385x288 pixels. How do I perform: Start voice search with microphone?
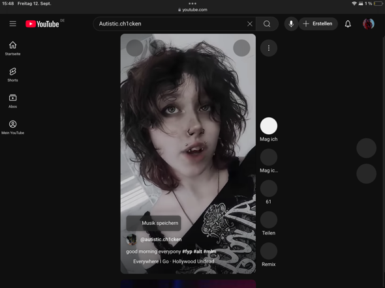pos(291,23)
